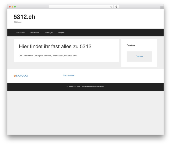Click the copyright text Erstellt mit GeneratePress

pos(93,87)
